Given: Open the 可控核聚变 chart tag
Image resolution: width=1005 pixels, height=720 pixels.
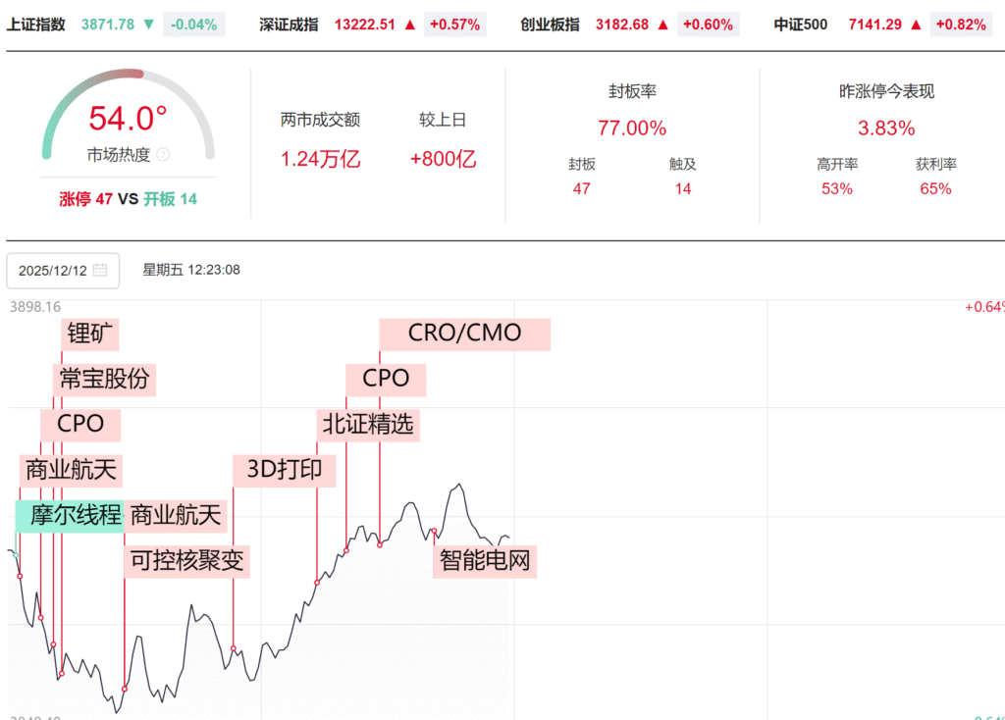Looking at the screenshot, I should 186,561.
